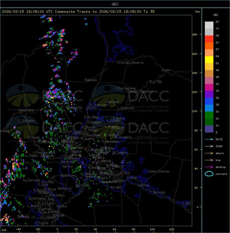Select the dark orange swatch below 60
This screenshot has width=230, height=233.
(209, 46)
